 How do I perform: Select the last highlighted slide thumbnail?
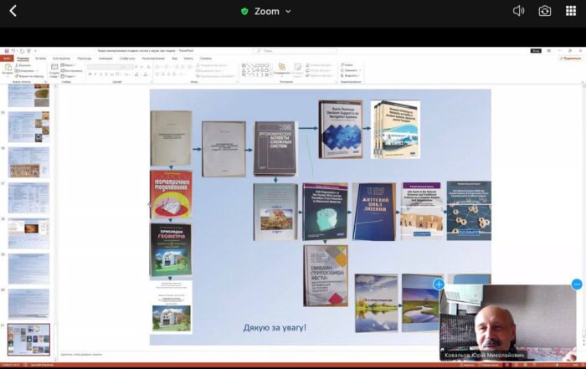pos(28,341)
